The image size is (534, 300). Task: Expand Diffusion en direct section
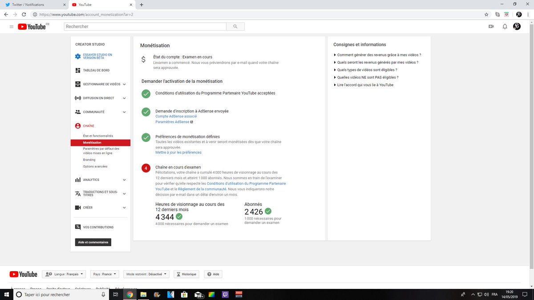click(x=124, y=98)
